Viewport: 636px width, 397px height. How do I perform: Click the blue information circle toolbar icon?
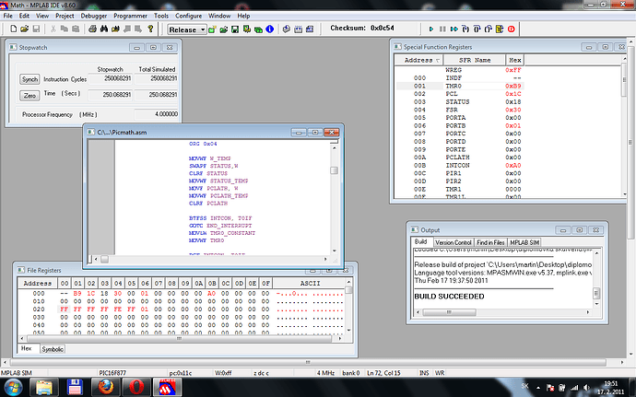270,29
